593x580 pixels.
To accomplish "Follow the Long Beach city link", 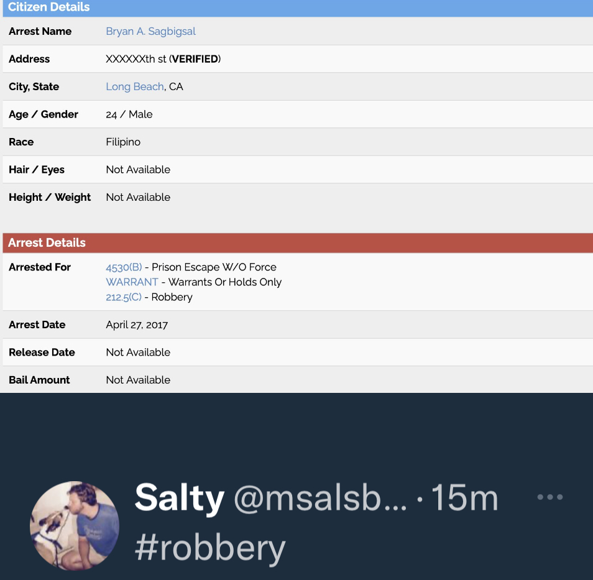I will click(135, 86).
